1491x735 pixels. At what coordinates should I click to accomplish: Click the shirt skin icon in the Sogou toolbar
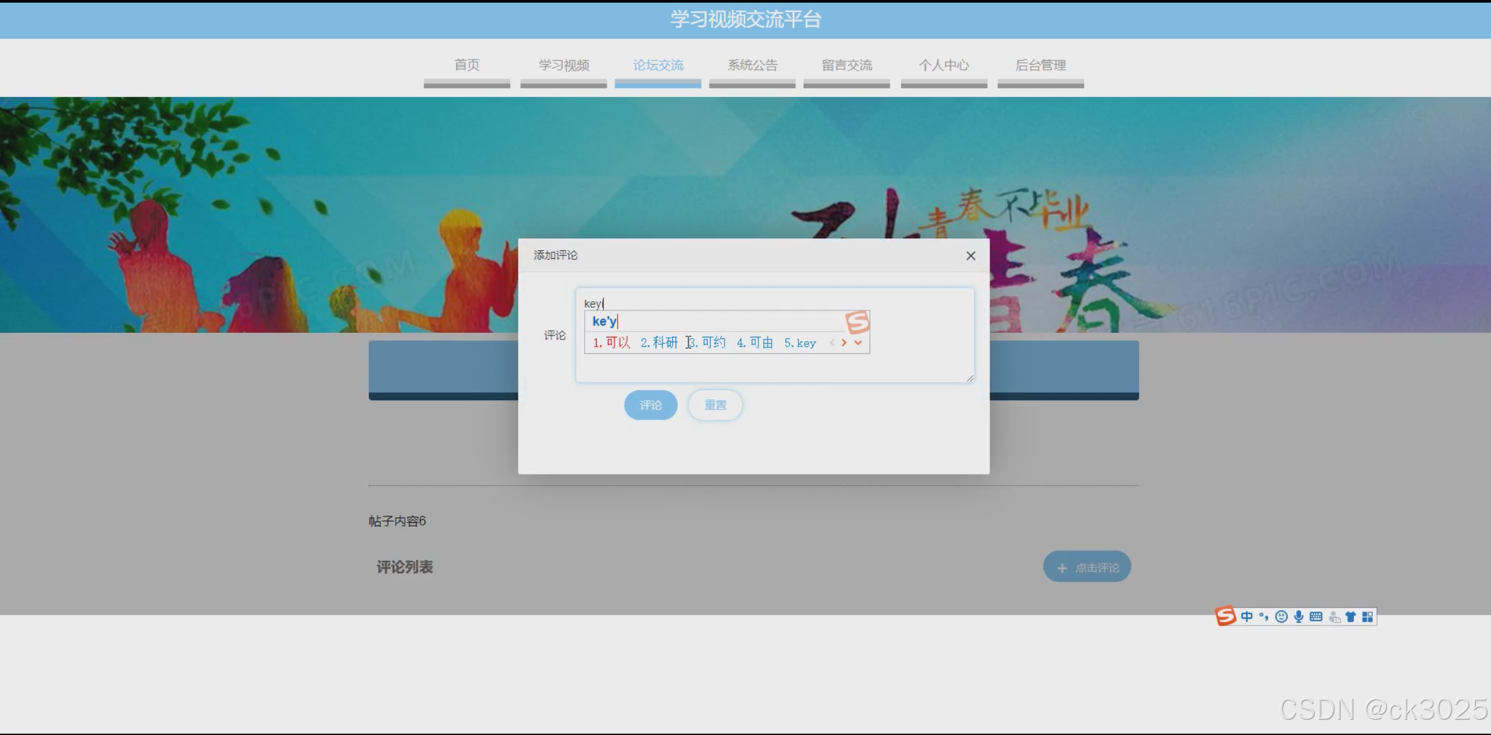point(1350,617)
